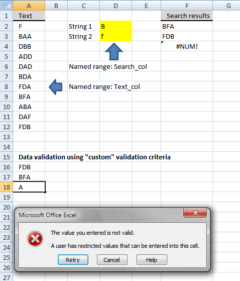Screen dimensions: 240x281
Task: Click yellow cell D2 containing B
Action: (116, 26)
